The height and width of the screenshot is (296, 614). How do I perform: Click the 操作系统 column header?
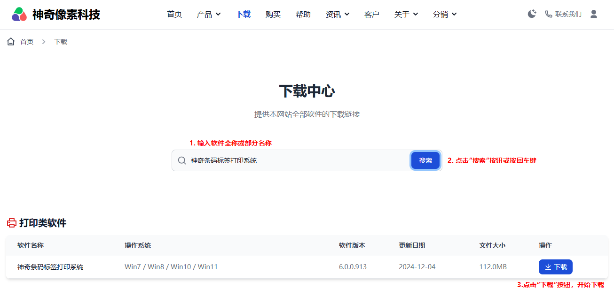(x=138, y=245)
